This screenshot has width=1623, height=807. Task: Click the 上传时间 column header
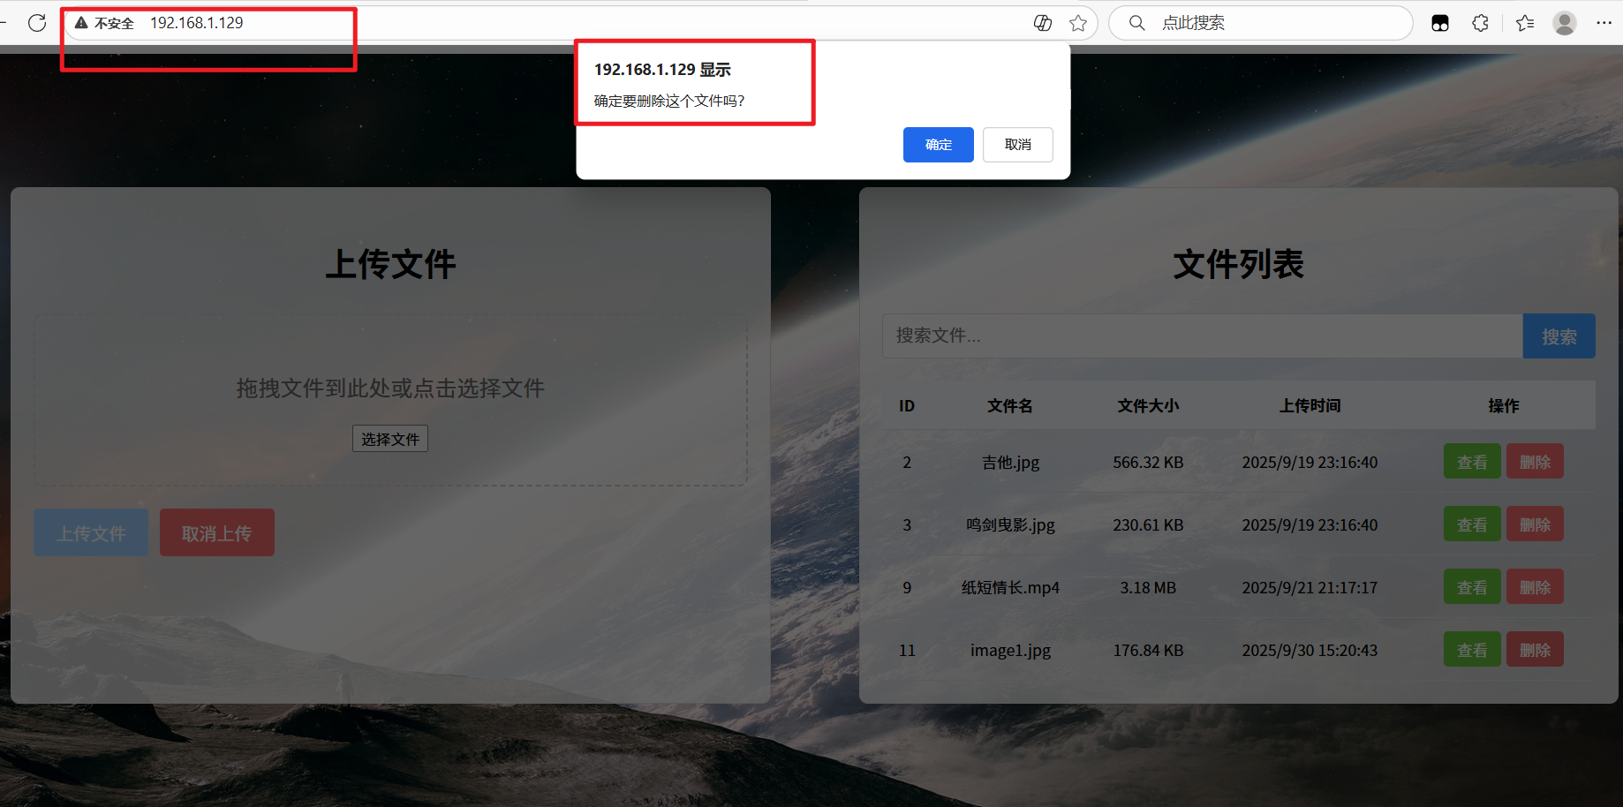tap(1310, 406)
